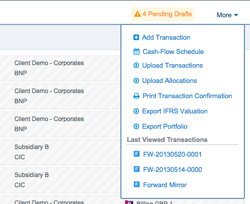Collapse the More dropdown menu

[227, 15]
